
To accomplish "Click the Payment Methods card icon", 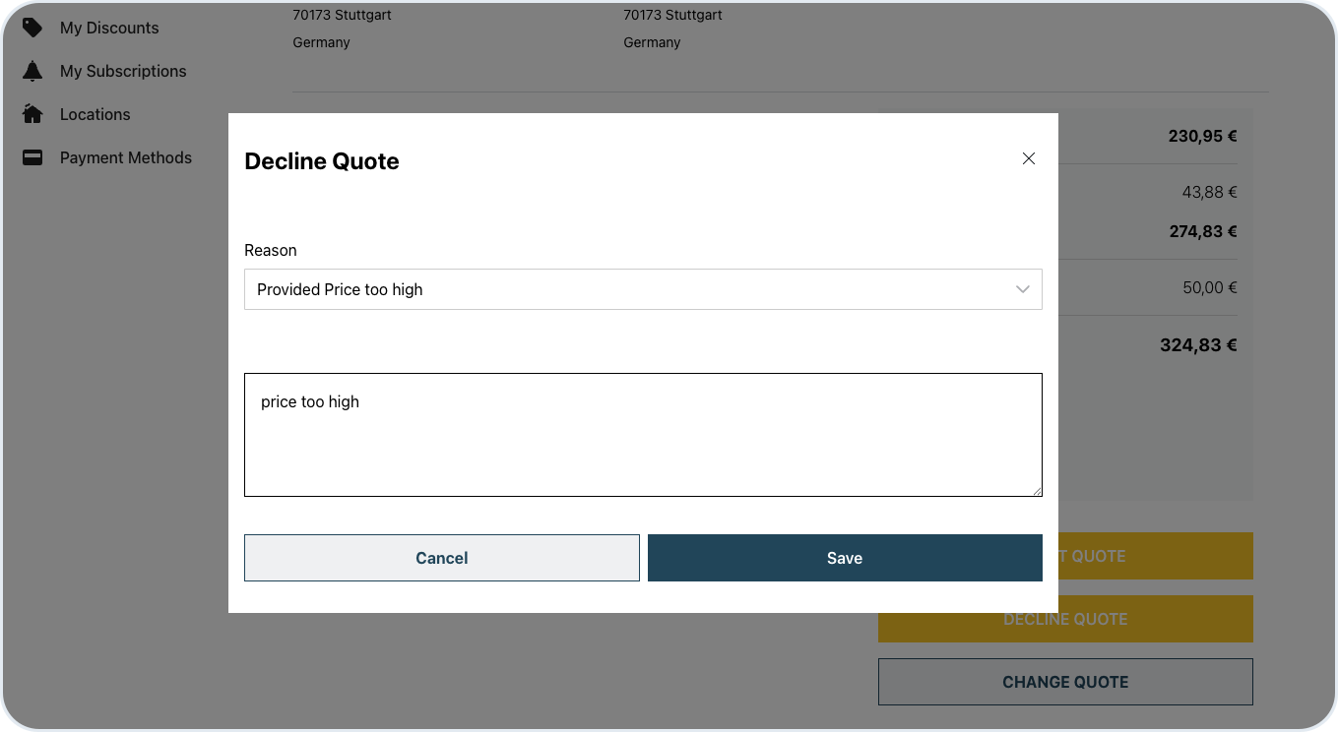I will [x=32, y=157].
